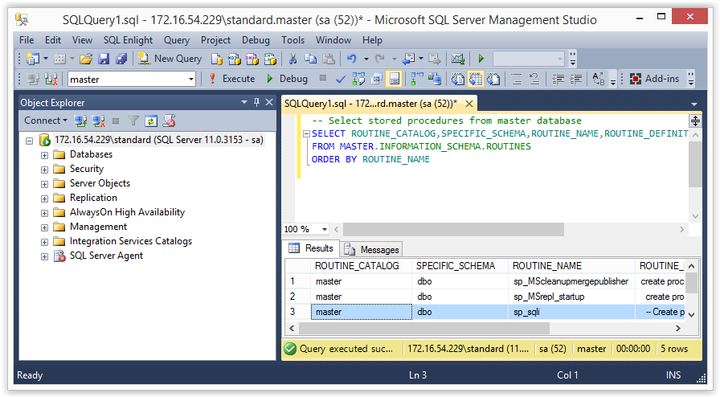Click the Add-ins button
Image resolution: width=720 pixels, height=397 pixels.
tap(654, 79)
